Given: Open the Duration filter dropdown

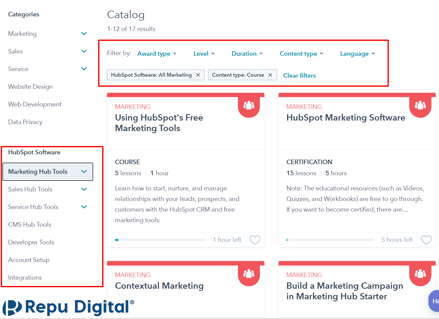Looking at the screenshot, I should pyautogui.click(x=247, y=54).
